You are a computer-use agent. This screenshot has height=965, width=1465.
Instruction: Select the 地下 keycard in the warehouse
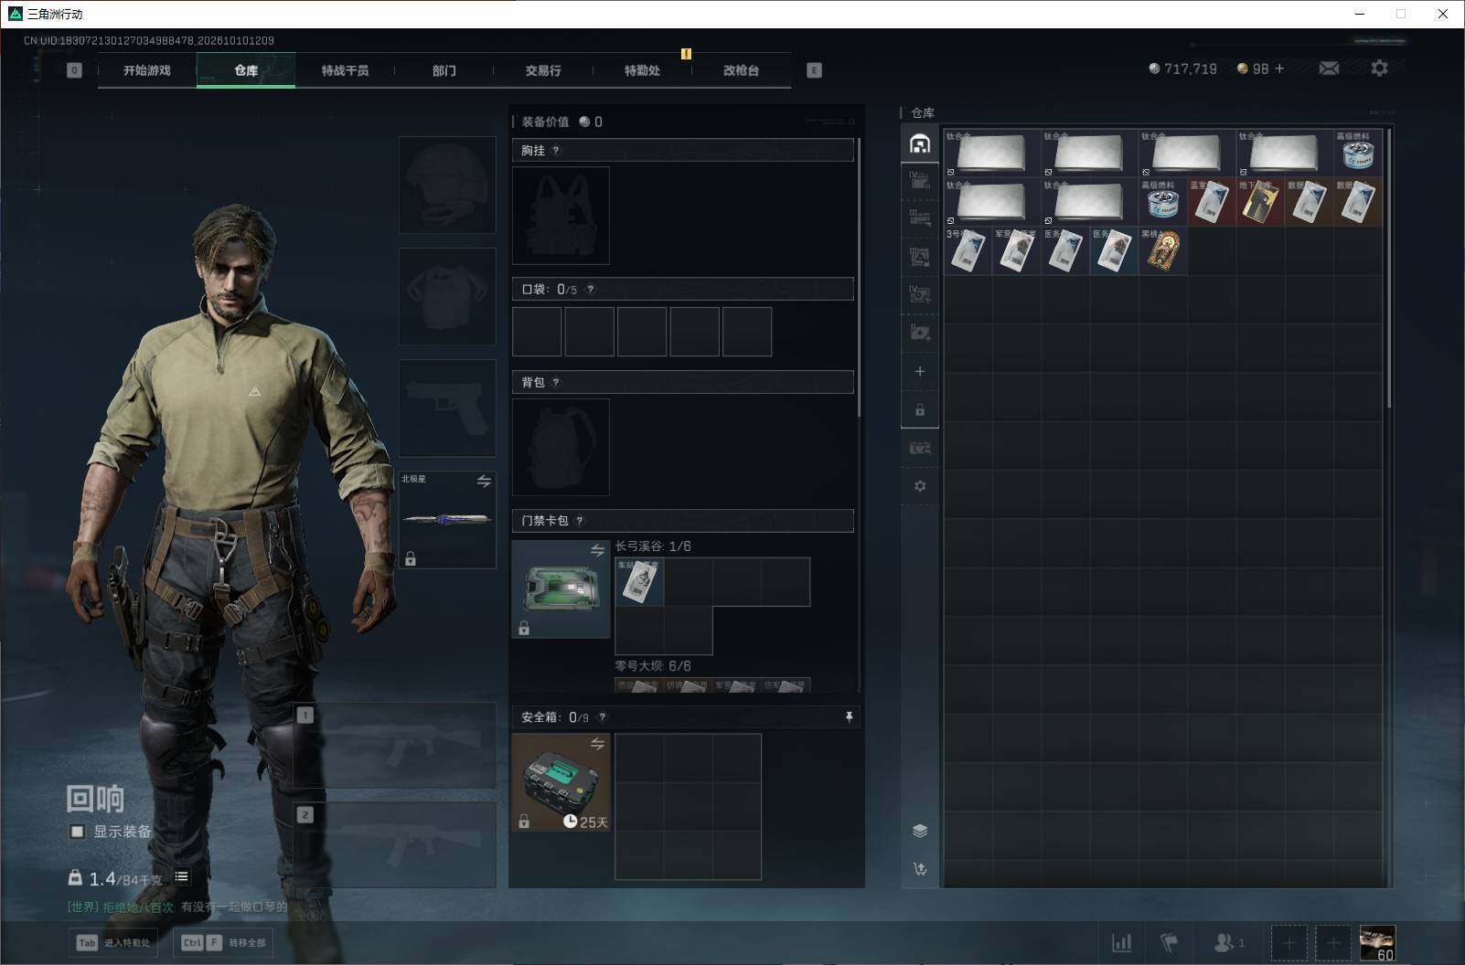[x=1260, y=201]
